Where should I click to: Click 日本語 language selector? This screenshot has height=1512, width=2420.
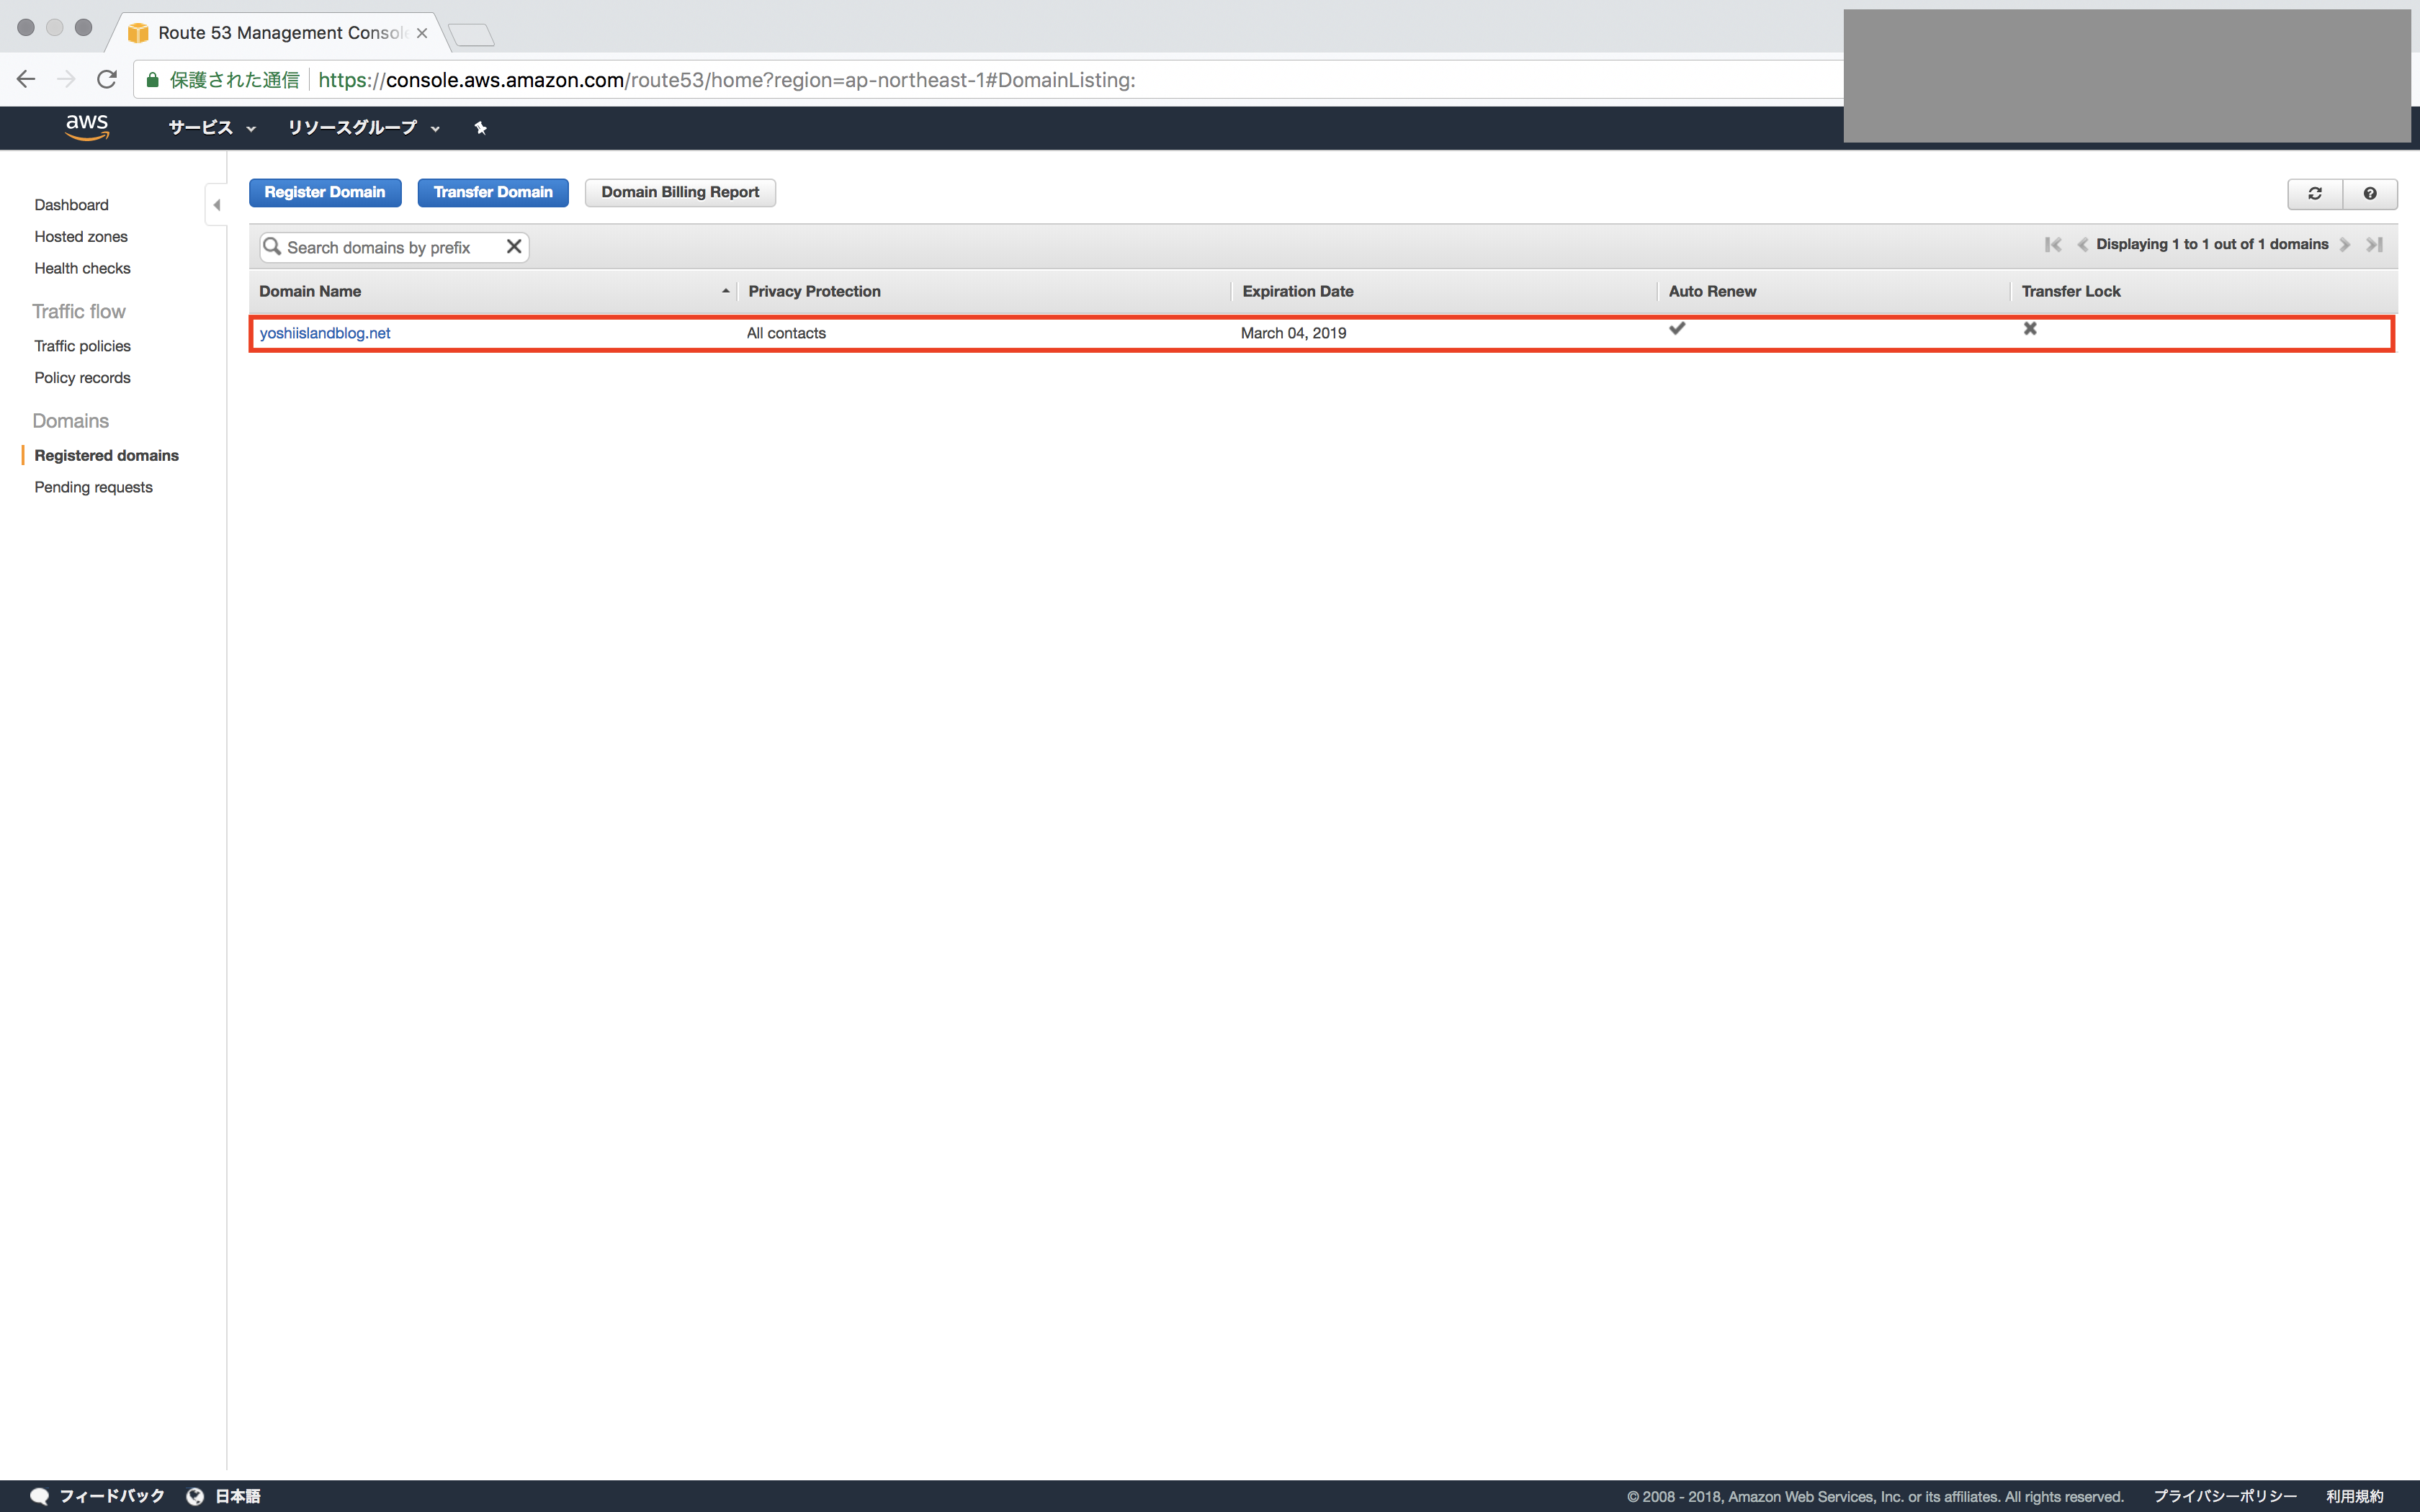coord(238,1496)
